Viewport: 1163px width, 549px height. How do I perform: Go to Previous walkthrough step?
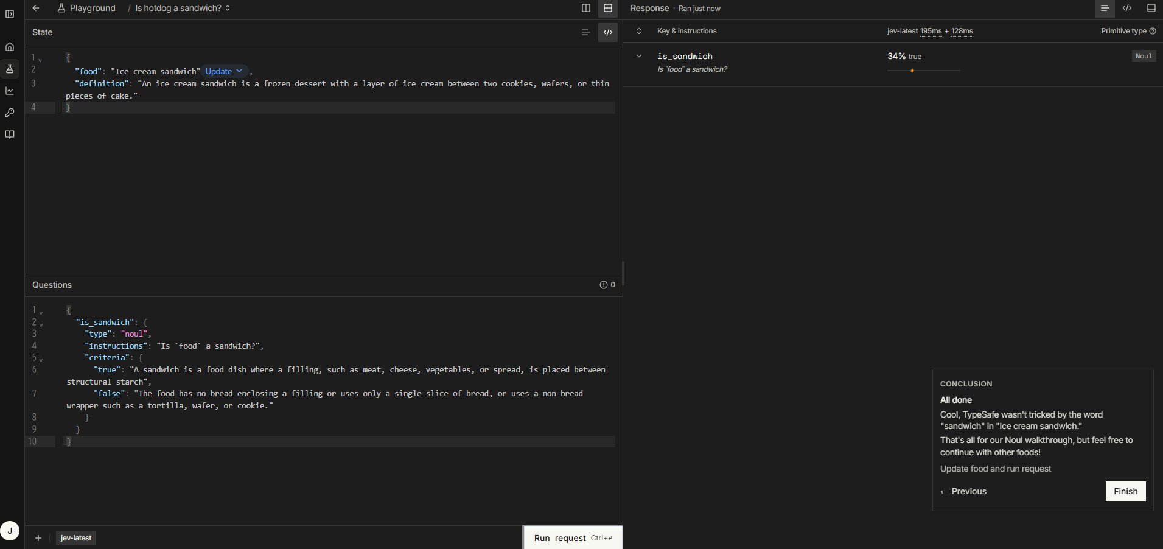[963, 491]
